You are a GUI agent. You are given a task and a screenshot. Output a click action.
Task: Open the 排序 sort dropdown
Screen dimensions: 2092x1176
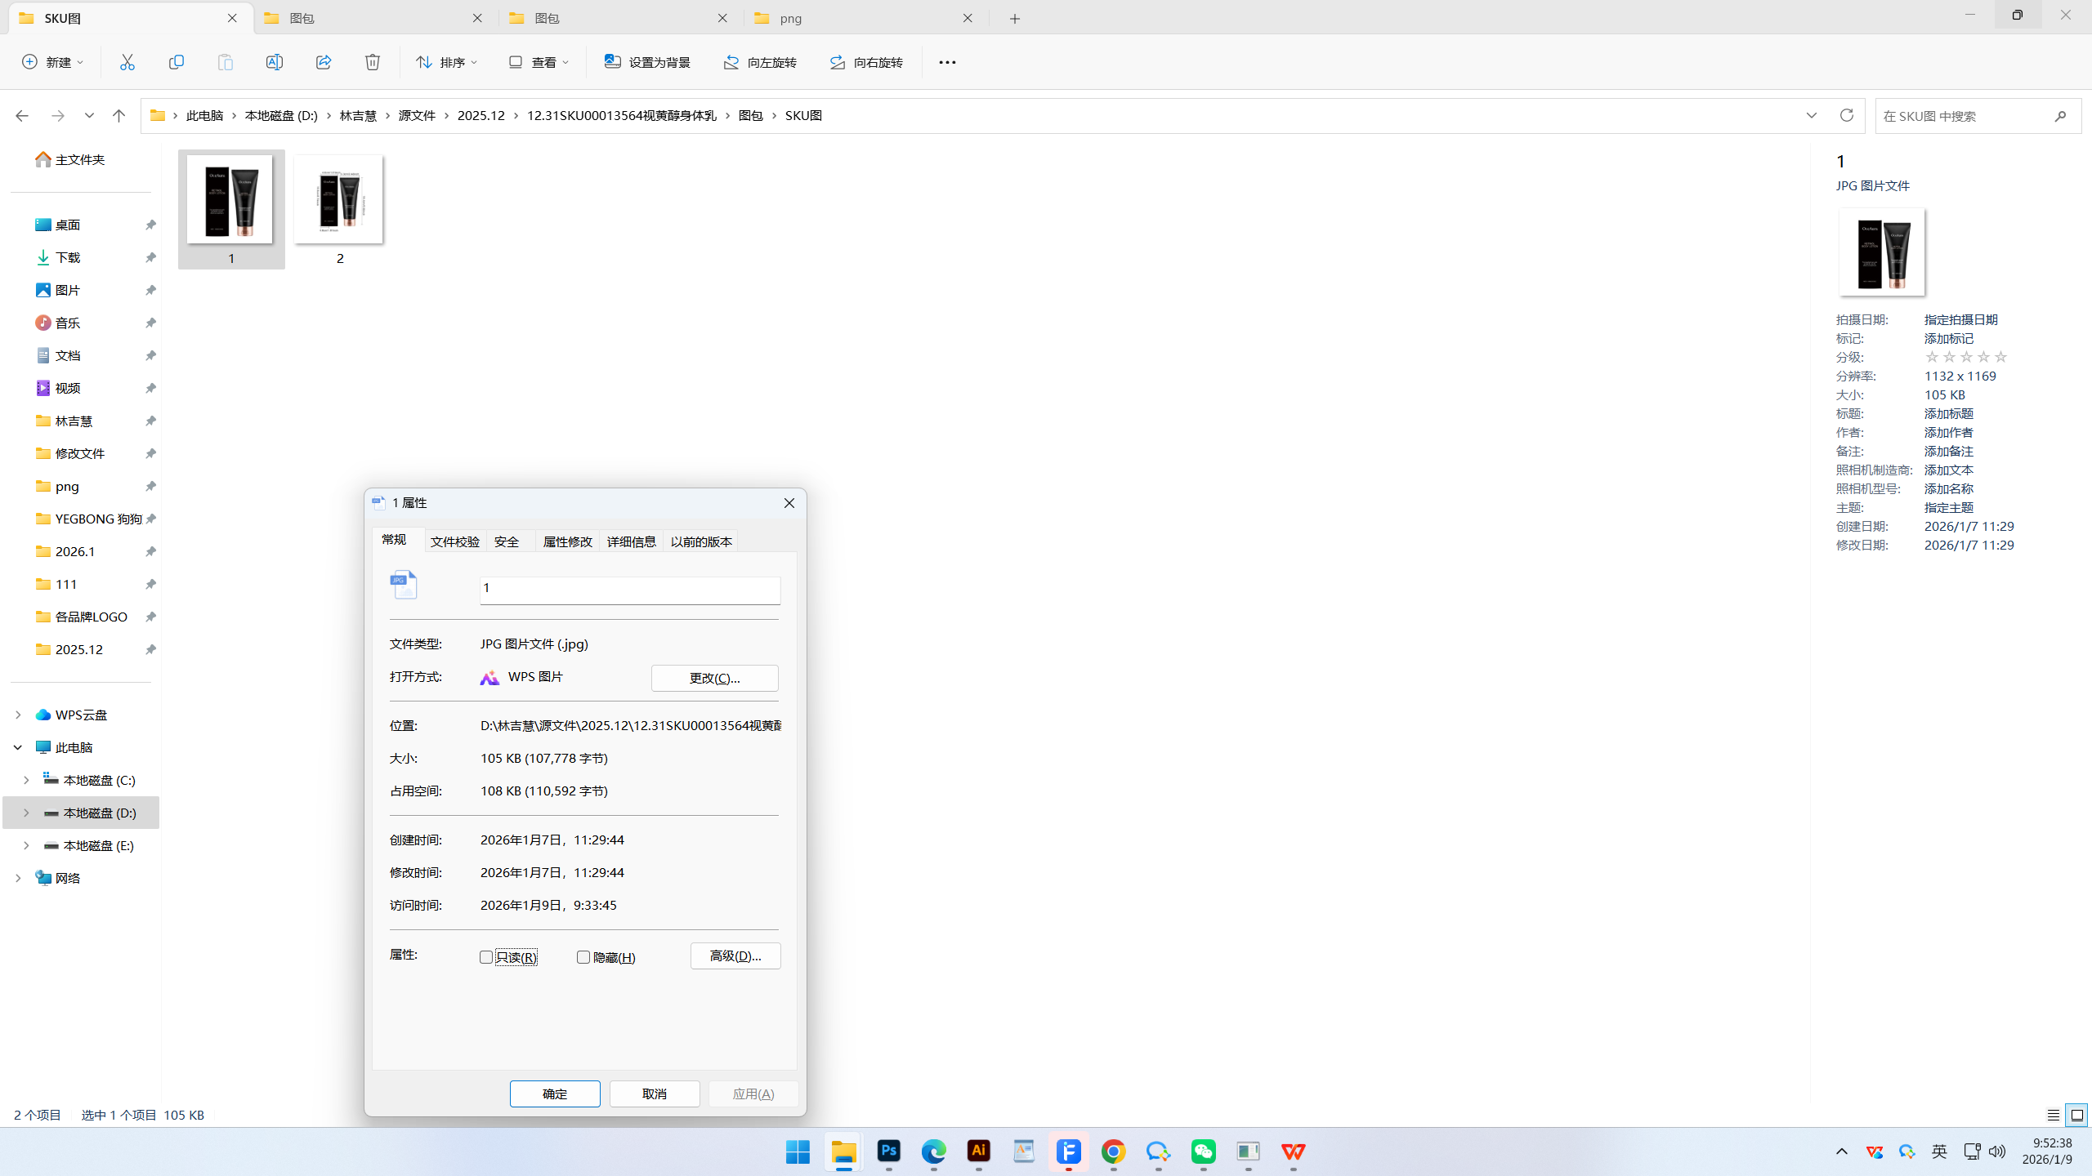point(447,62)
